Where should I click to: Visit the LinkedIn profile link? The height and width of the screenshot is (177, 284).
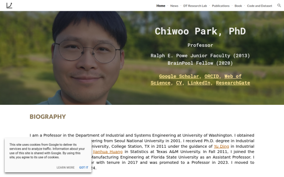(199, 83)
